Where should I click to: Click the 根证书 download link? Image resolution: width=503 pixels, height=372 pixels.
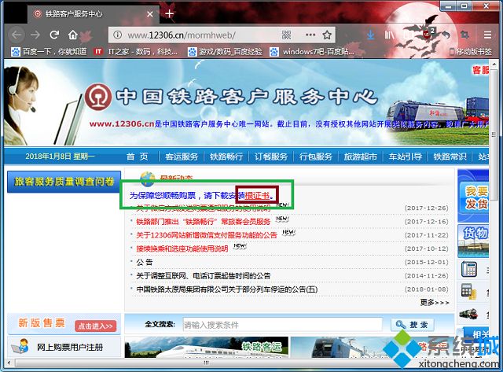[x=257, y=195]
